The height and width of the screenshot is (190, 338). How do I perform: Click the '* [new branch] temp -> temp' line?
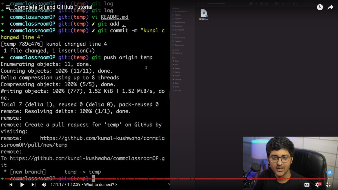[x=52, y=172]
